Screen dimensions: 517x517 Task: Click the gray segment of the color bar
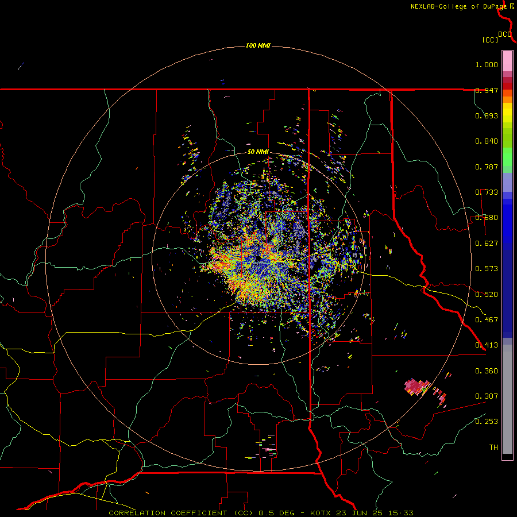(507, 399)
